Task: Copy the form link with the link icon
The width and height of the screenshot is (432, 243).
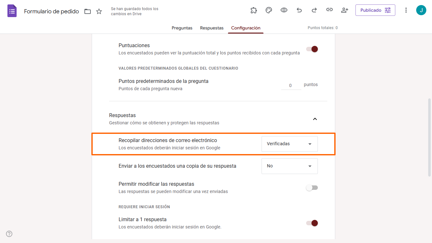Action: (330, 10)
